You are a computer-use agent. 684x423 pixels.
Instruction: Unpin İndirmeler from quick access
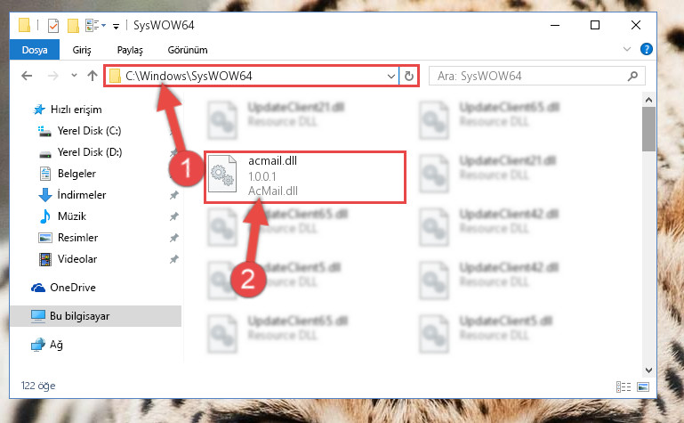pos(174,195)
